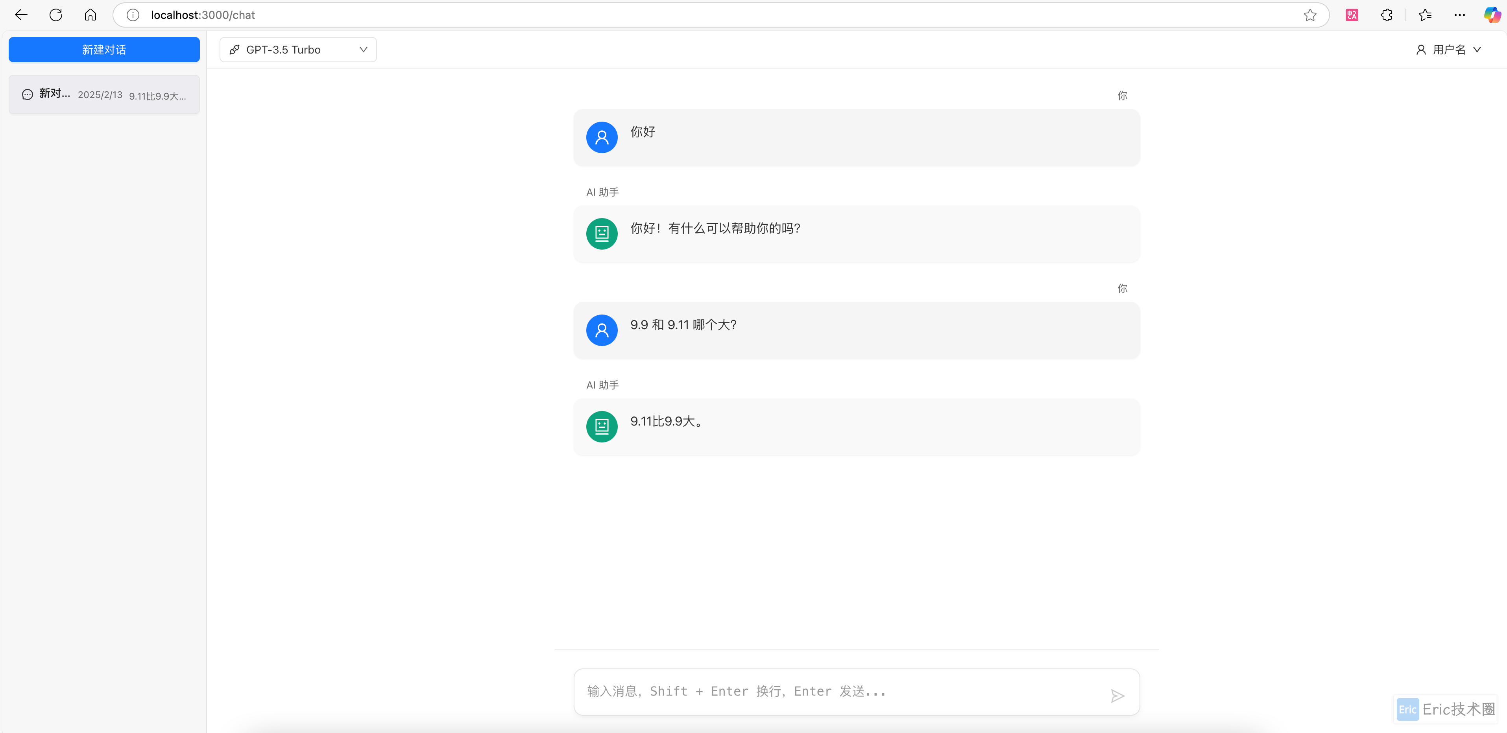Click the green AI avatar beside 9.11比9.9大
The image size is (1507, 733).
pyautogui.click(x=601, y=427)
